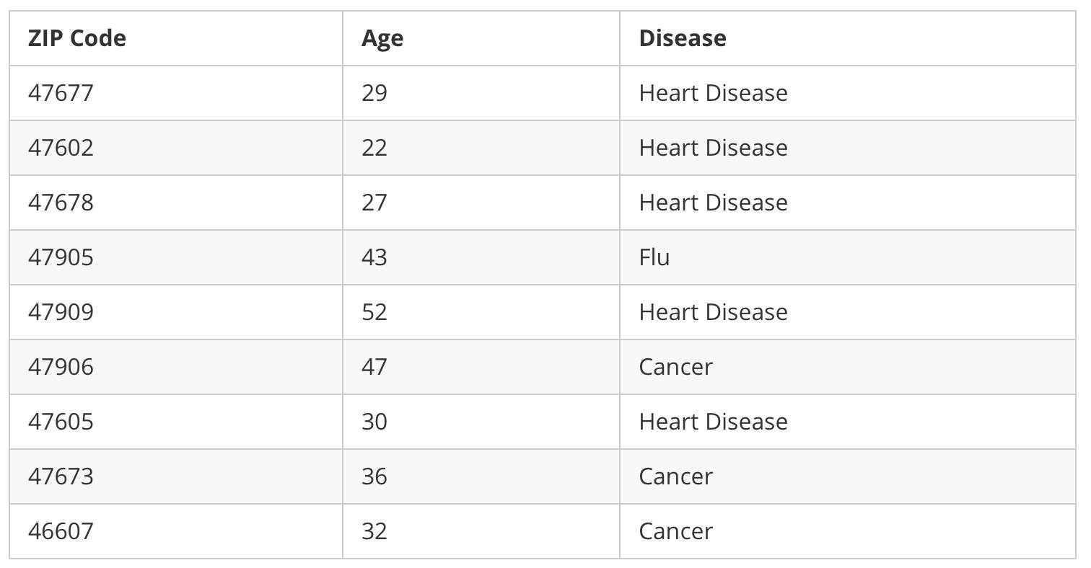Select Cancer in the 46607 row
The height and width of the screenshot is (568, 1091).
click(675, 531)
